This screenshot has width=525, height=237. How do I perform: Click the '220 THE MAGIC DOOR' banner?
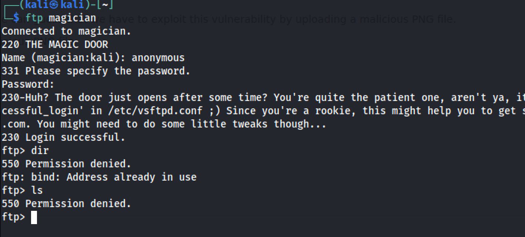(x=55, y=45)
